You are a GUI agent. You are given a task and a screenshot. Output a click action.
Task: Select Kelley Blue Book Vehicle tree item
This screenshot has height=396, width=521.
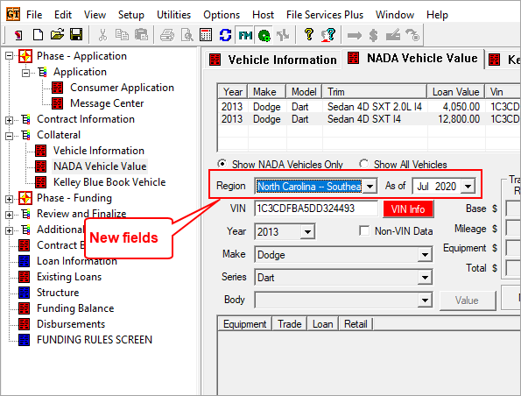(109, 182)
